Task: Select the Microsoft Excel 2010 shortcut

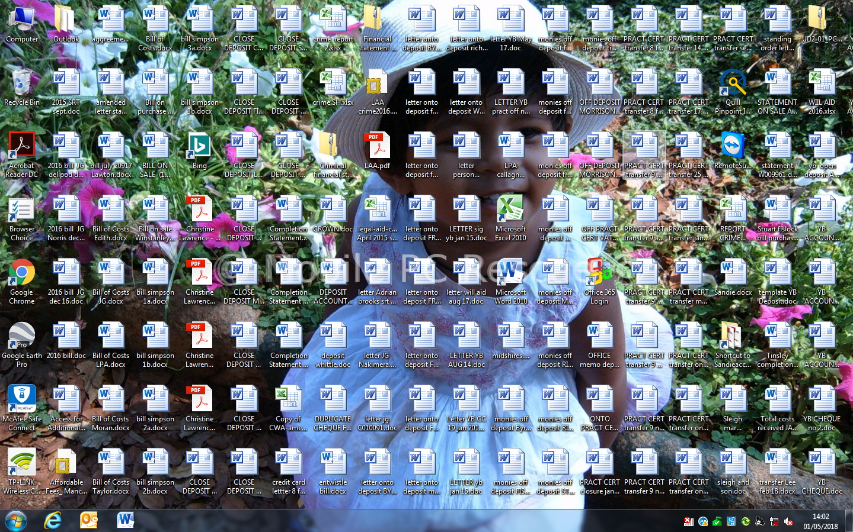Action: click(x=510, y=211)
